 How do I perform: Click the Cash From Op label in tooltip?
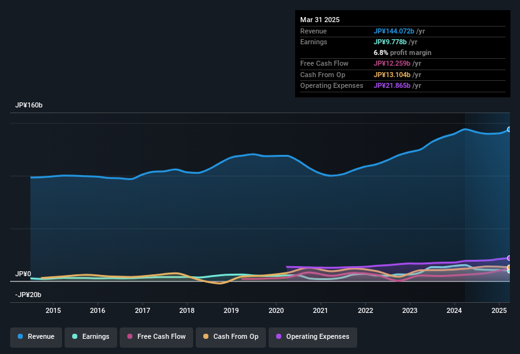pos(322,75)
